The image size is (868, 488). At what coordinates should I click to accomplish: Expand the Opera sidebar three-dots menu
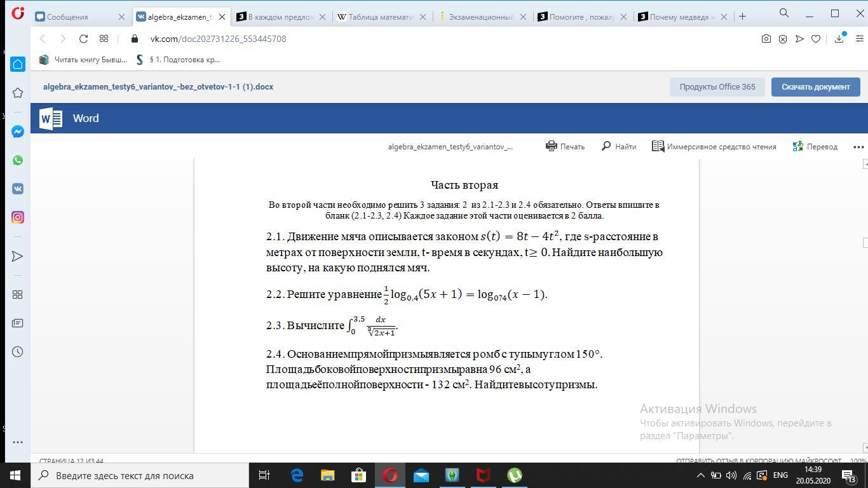pos(18,442)
